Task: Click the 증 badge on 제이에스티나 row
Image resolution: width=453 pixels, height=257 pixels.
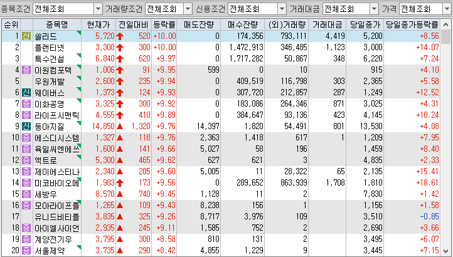Action: click(x=26, y=171)
